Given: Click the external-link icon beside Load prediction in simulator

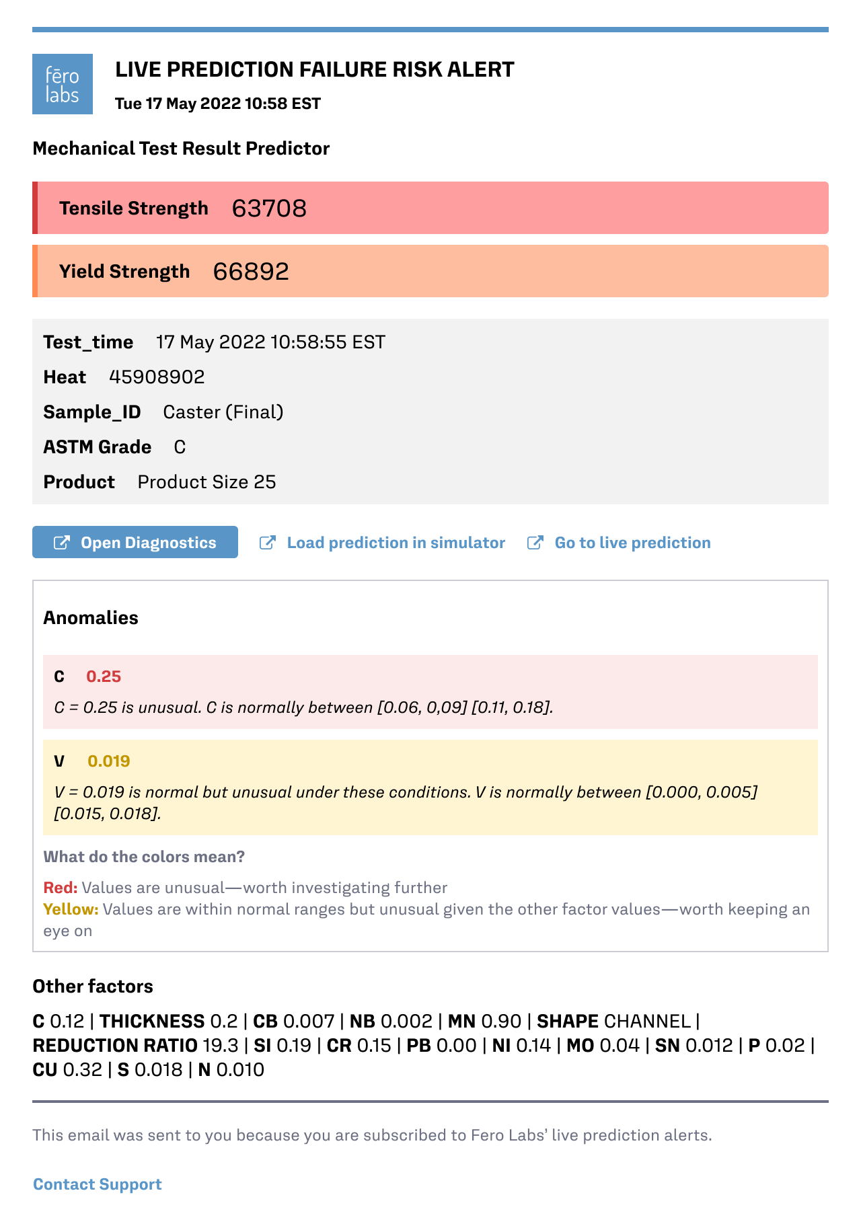Looking at the screenshot, I should point(269,543).
